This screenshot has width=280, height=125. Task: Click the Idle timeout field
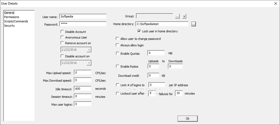click(83, 89)
